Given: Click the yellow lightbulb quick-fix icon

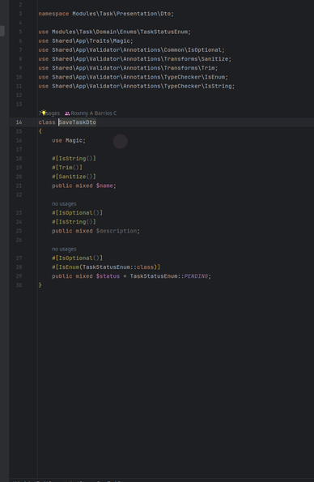Looking at the screenshot, I should pos(44,113).
